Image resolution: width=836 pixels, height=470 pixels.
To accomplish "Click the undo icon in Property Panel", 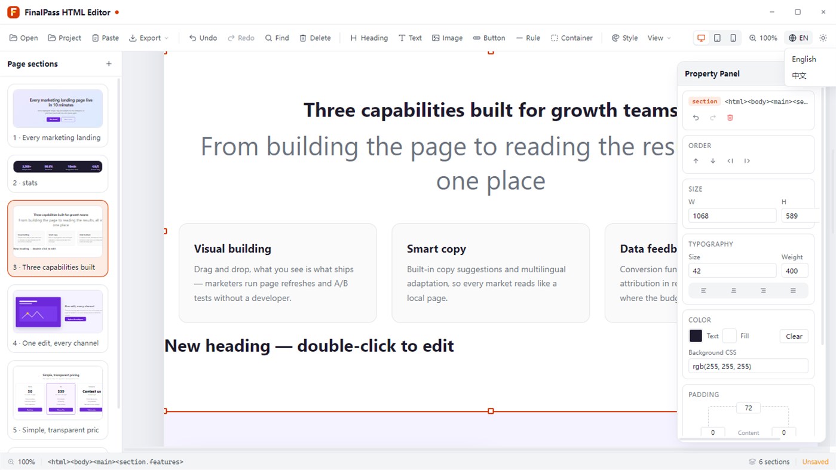I will [696, 118].
